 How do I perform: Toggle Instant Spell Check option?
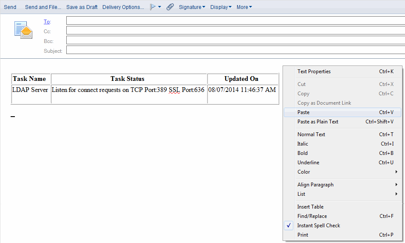tap(319, 226)
